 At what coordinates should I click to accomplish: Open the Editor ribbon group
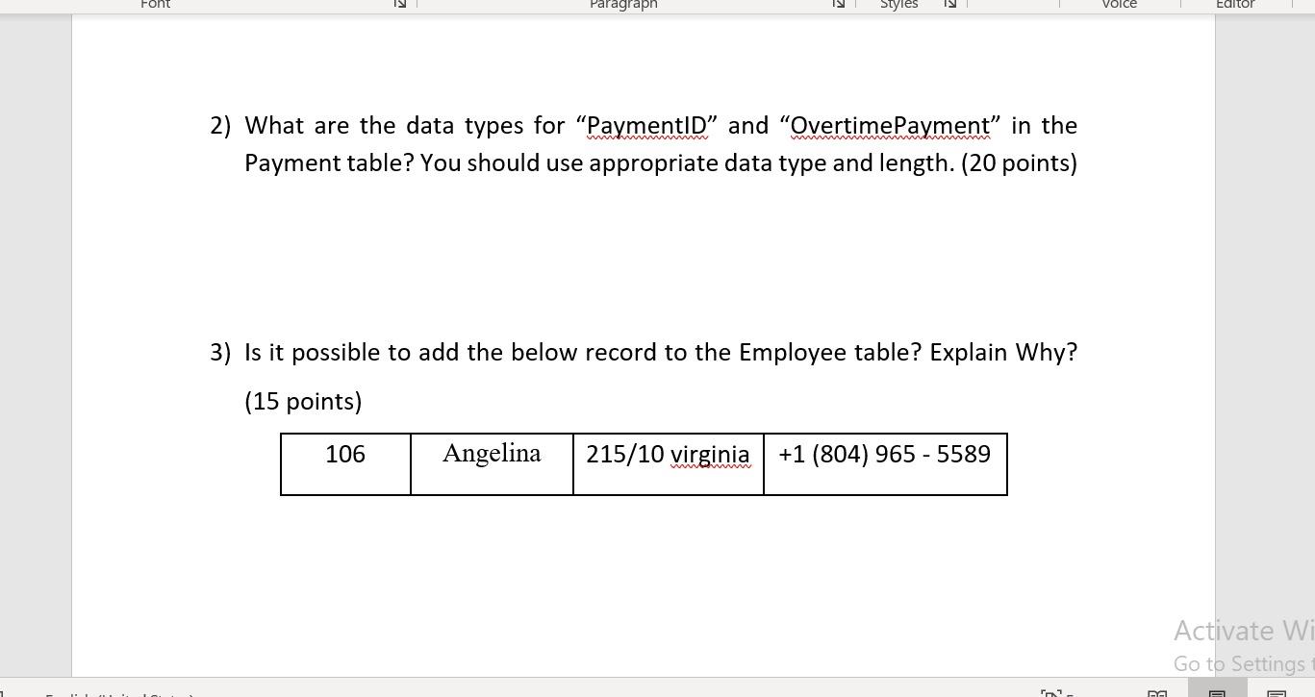(1235, 6)
